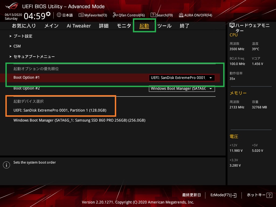This screenshot has height=207, width=276.
Task: Click the 2133 MHz memory frequency value
Action: [237, 107]
